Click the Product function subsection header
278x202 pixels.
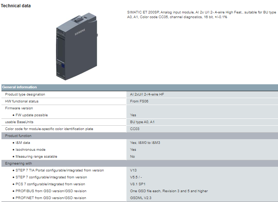(x=18, y=136)
